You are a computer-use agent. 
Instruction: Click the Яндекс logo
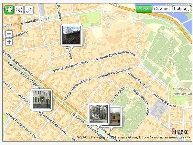click(180, 131)
